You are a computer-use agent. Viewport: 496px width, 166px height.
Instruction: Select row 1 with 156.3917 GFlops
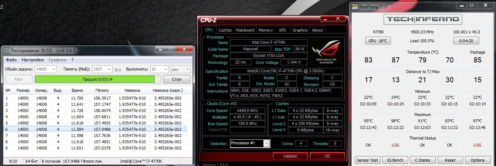click(x=95, y=98)
